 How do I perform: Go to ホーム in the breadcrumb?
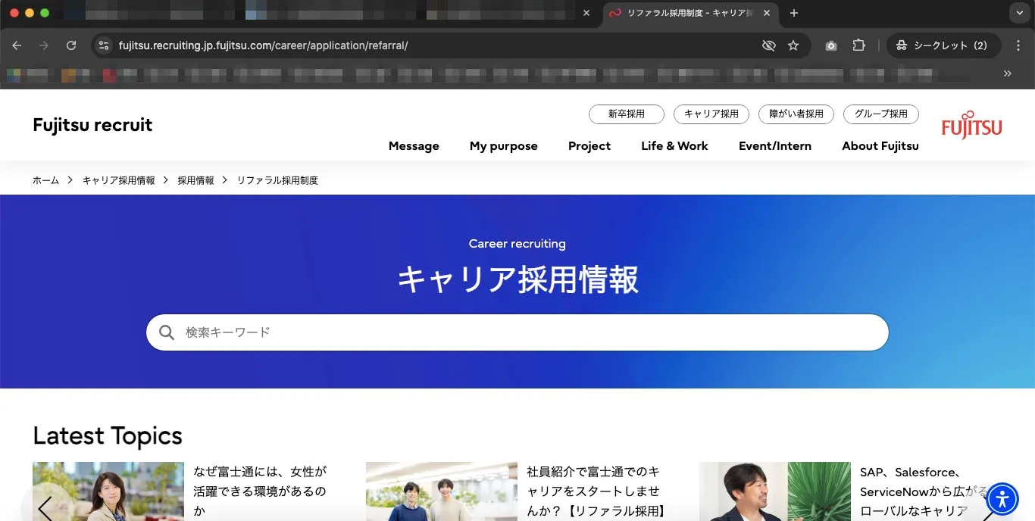pyautogui.click(x=45, y=180)
